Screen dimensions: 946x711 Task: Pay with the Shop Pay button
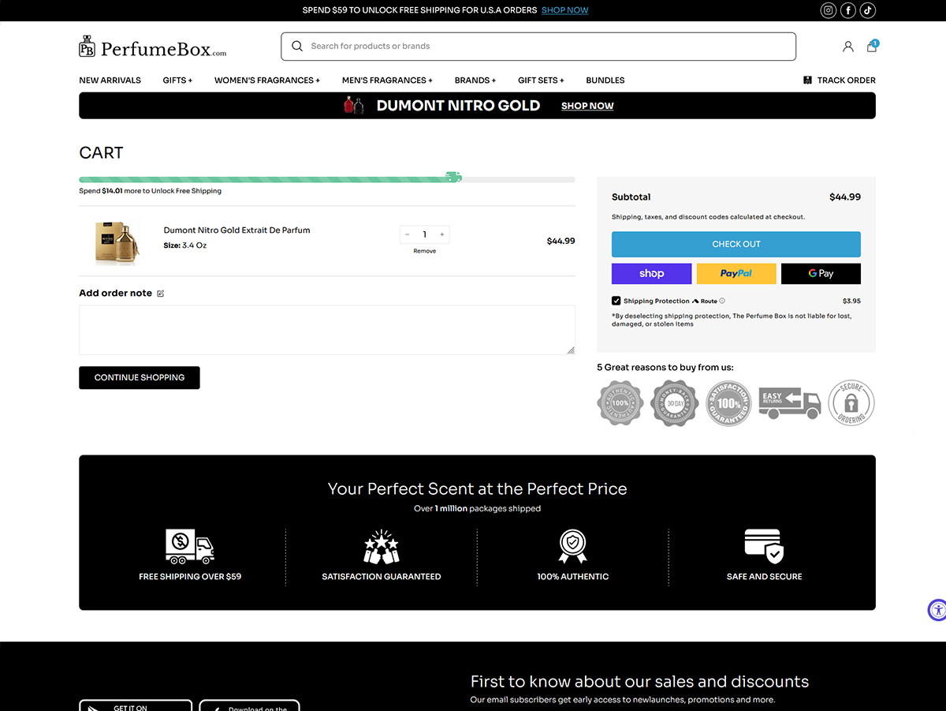tap(652, 274)
